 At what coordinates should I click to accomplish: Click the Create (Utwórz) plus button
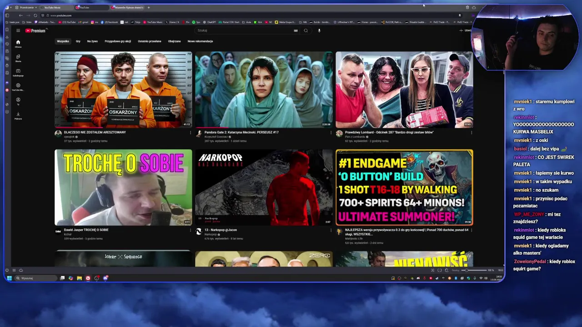click(464, 30)
